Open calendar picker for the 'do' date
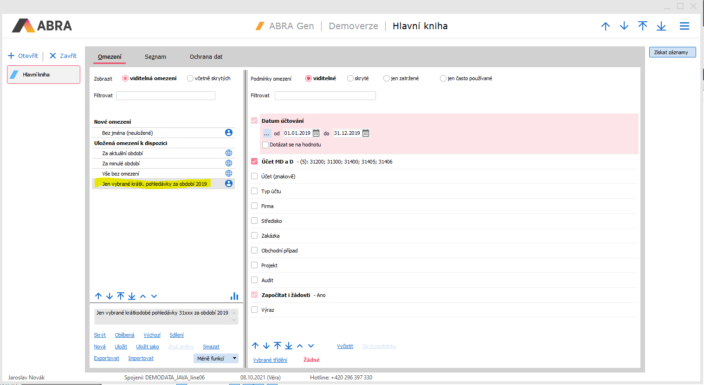The width and height of the screenshot is (704, 385). click(366, 133)
